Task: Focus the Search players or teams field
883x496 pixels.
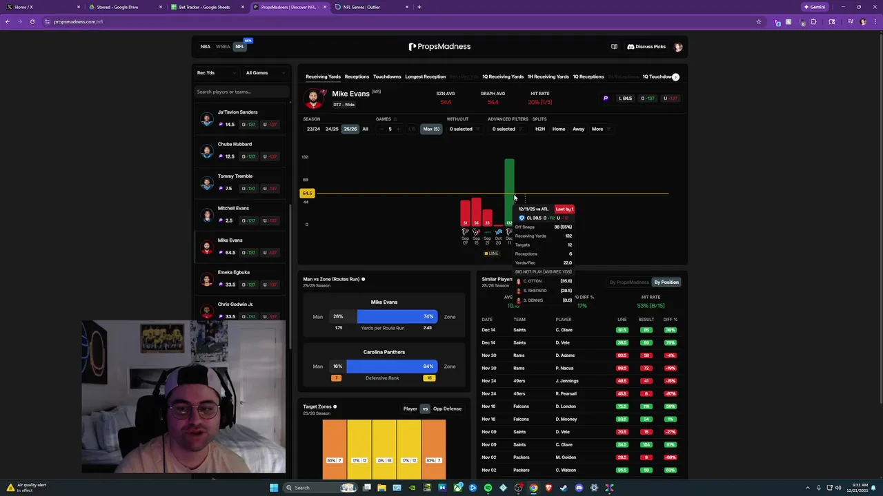Action: tap(241, 92)
